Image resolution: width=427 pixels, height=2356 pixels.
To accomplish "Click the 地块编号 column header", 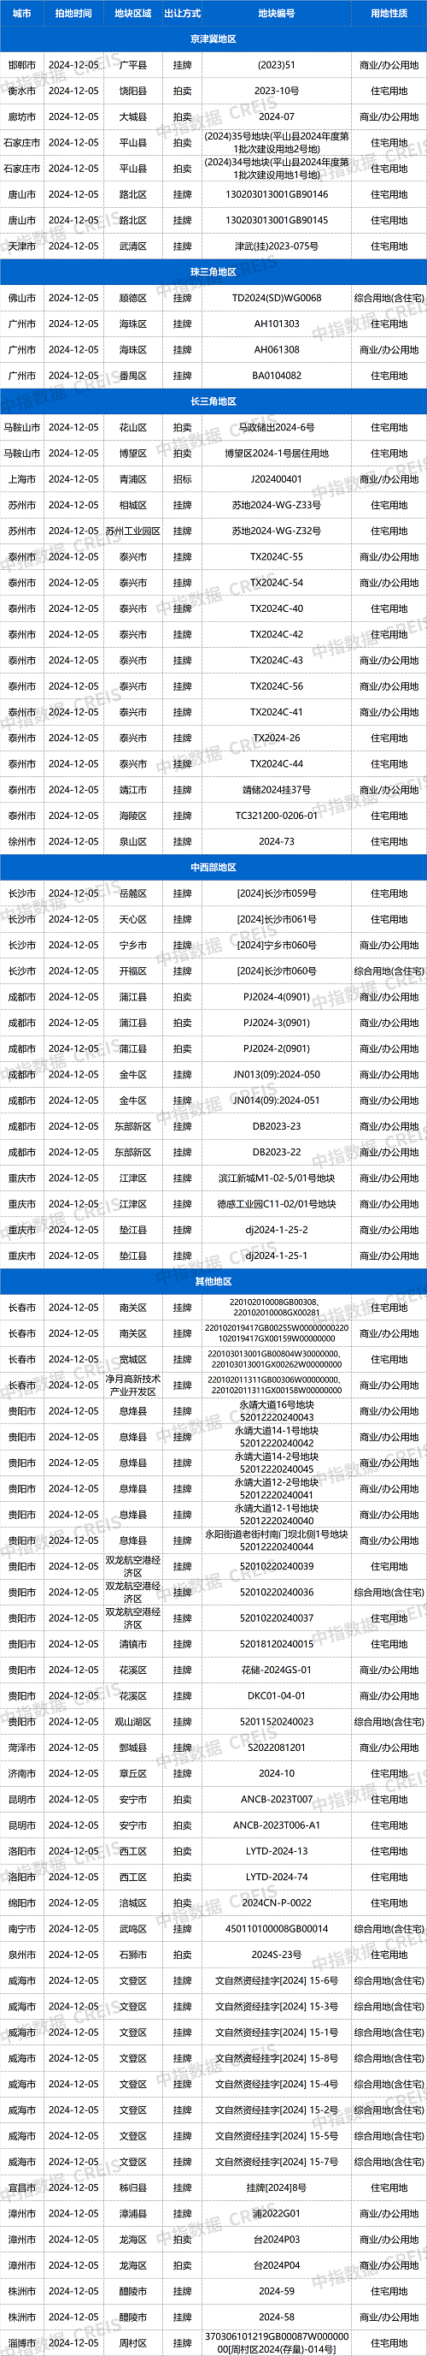I will [x=277, y=14].
